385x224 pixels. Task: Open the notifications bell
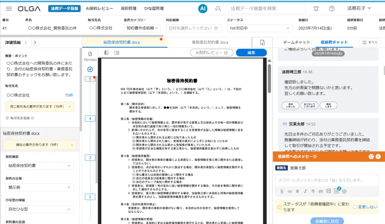(316, 8)
